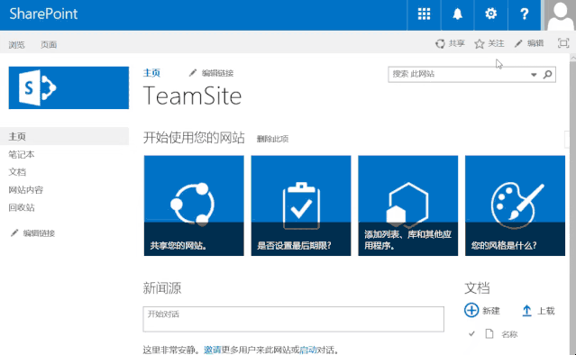Open the 您的风格是什么 tile

pos(515,205)
